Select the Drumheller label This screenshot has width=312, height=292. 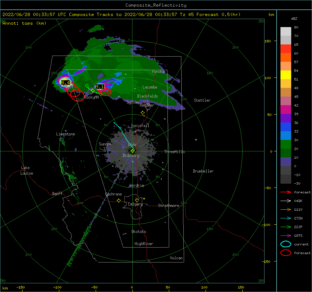point(203,171)
